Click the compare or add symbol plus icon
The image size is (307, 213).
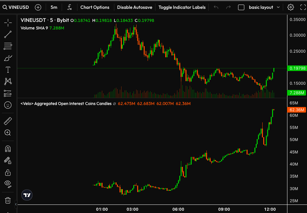tap(38, 8)
